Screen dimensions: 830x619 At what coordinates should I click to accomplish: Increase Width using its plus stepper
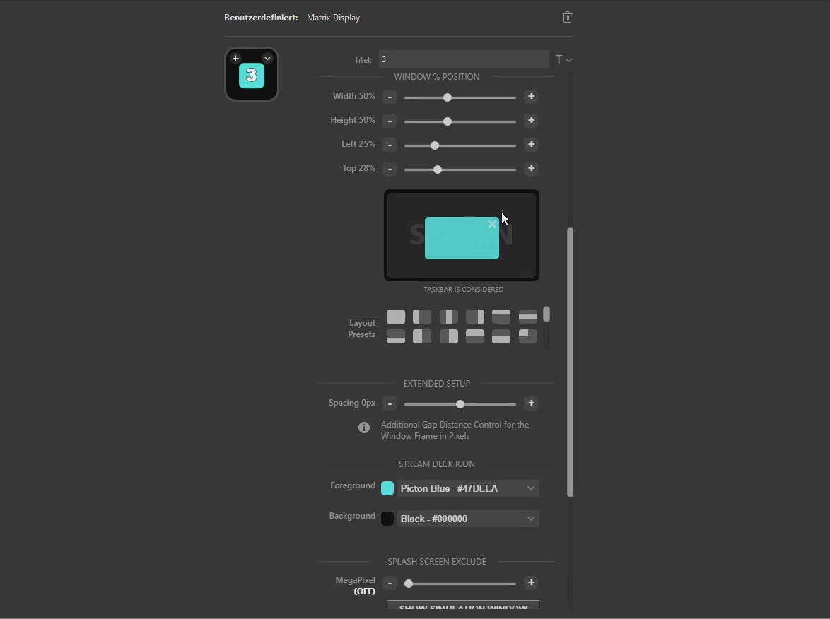click(531, 97)
